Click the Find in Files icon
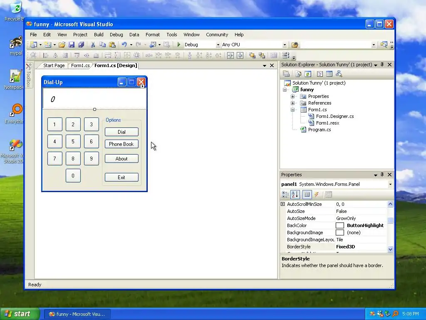 click(295, 45)
